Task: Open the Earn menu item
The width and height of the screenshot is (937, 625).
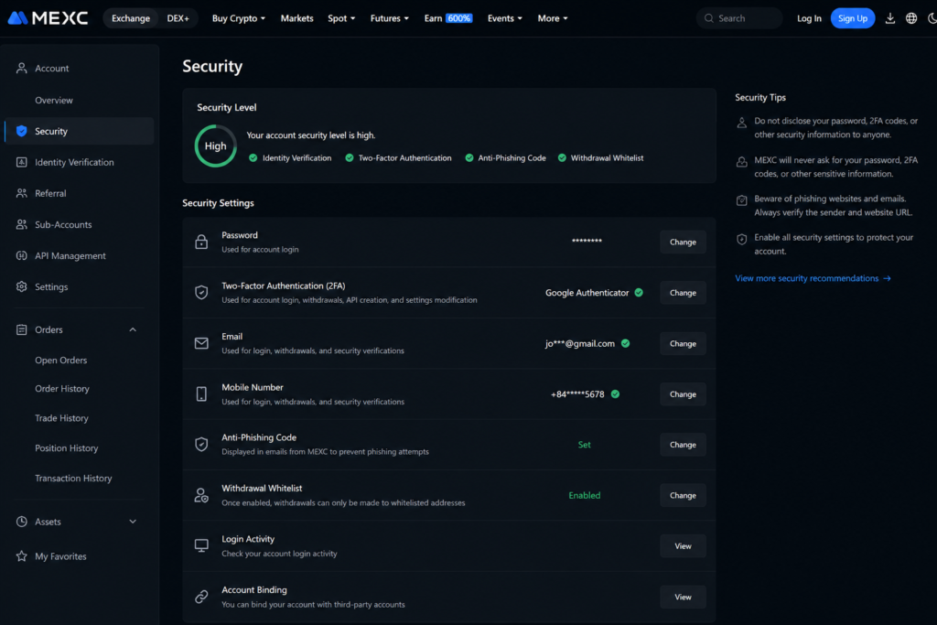Action: 433,18
